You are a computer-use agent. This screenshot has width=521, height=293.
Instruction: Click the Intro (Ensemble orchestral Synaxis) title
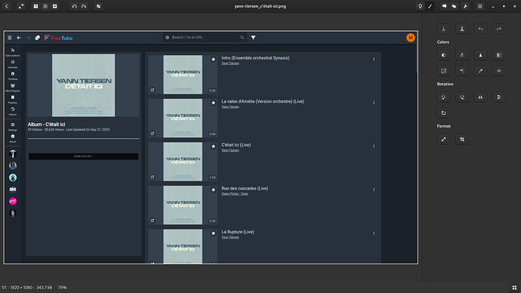tap(255, 58)
